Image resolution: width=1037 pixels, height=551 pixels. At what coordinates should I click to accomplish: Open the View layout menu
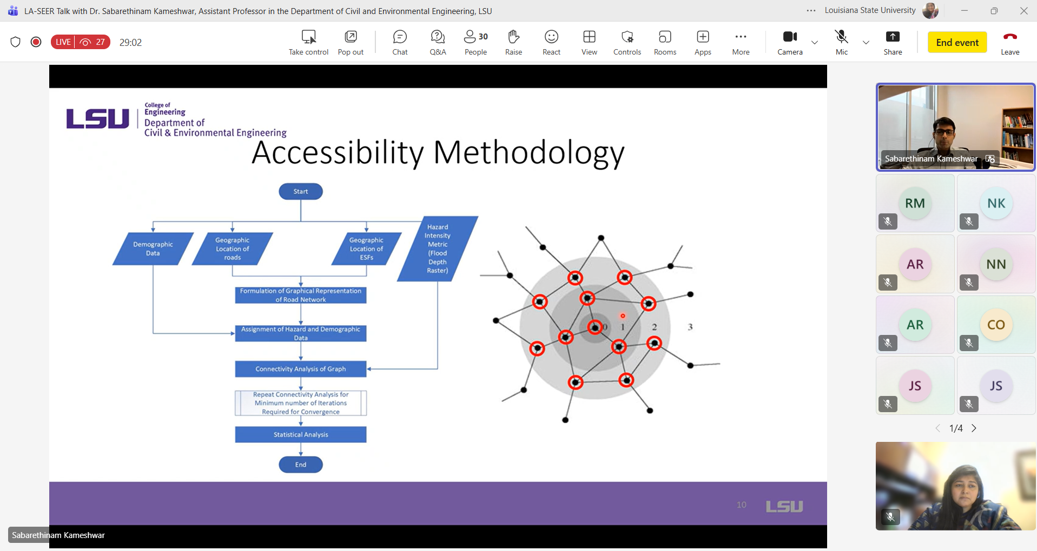point(589,42)
